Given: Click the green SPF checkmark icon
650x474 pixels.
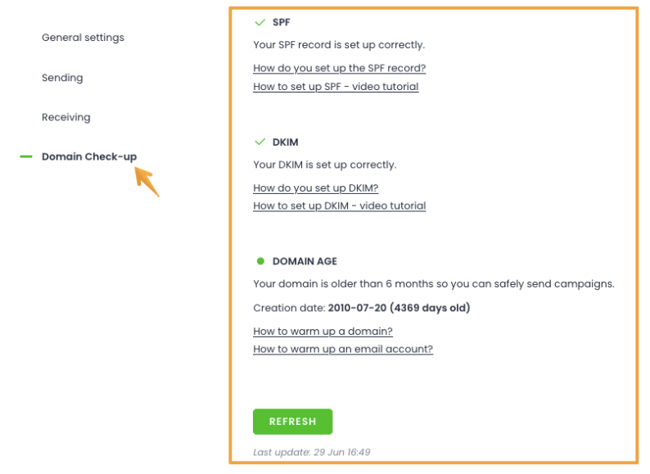Looking at the screenshot, I should 260,22.
